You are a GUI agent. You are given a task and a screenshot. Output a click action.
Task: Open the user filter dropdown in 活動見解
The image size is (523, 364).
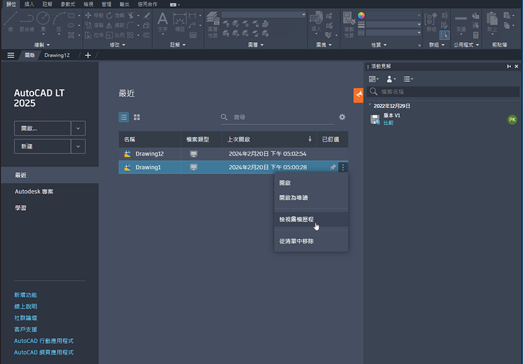tap(391, 79)
